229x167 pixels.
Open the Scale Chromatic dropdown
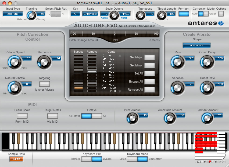pyautogui.click(x=90, y=14)
